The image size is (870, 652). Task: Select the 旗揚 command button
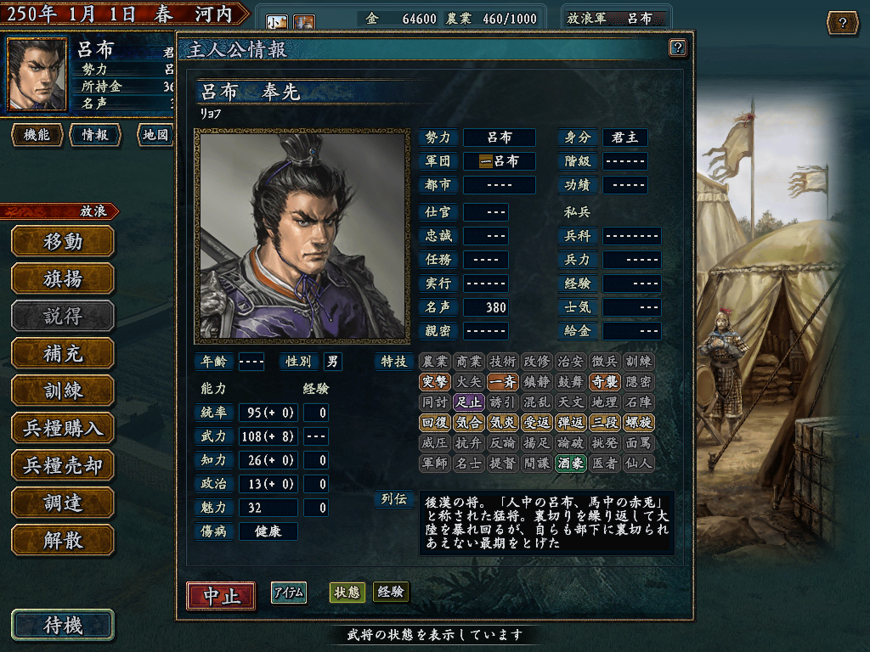click(x=63, y=278)
